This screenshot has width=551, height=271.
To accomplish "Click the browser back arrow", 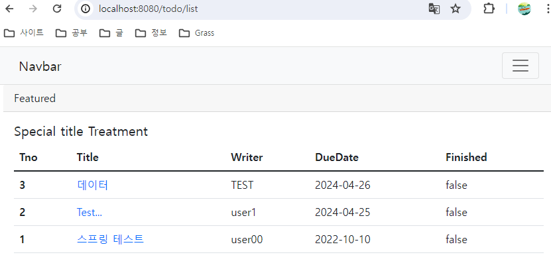I will [9, 9].
